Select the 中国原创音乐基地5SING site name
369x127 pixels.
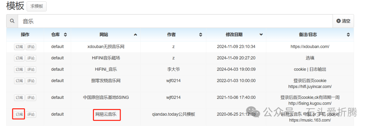tap(106, 97)
